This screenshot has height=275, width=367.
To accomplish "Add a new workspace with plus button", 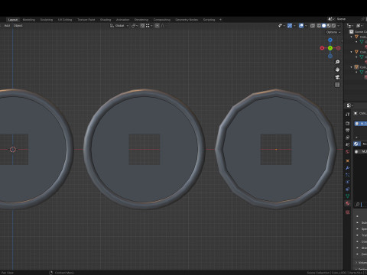I will (x=220, y=20).
